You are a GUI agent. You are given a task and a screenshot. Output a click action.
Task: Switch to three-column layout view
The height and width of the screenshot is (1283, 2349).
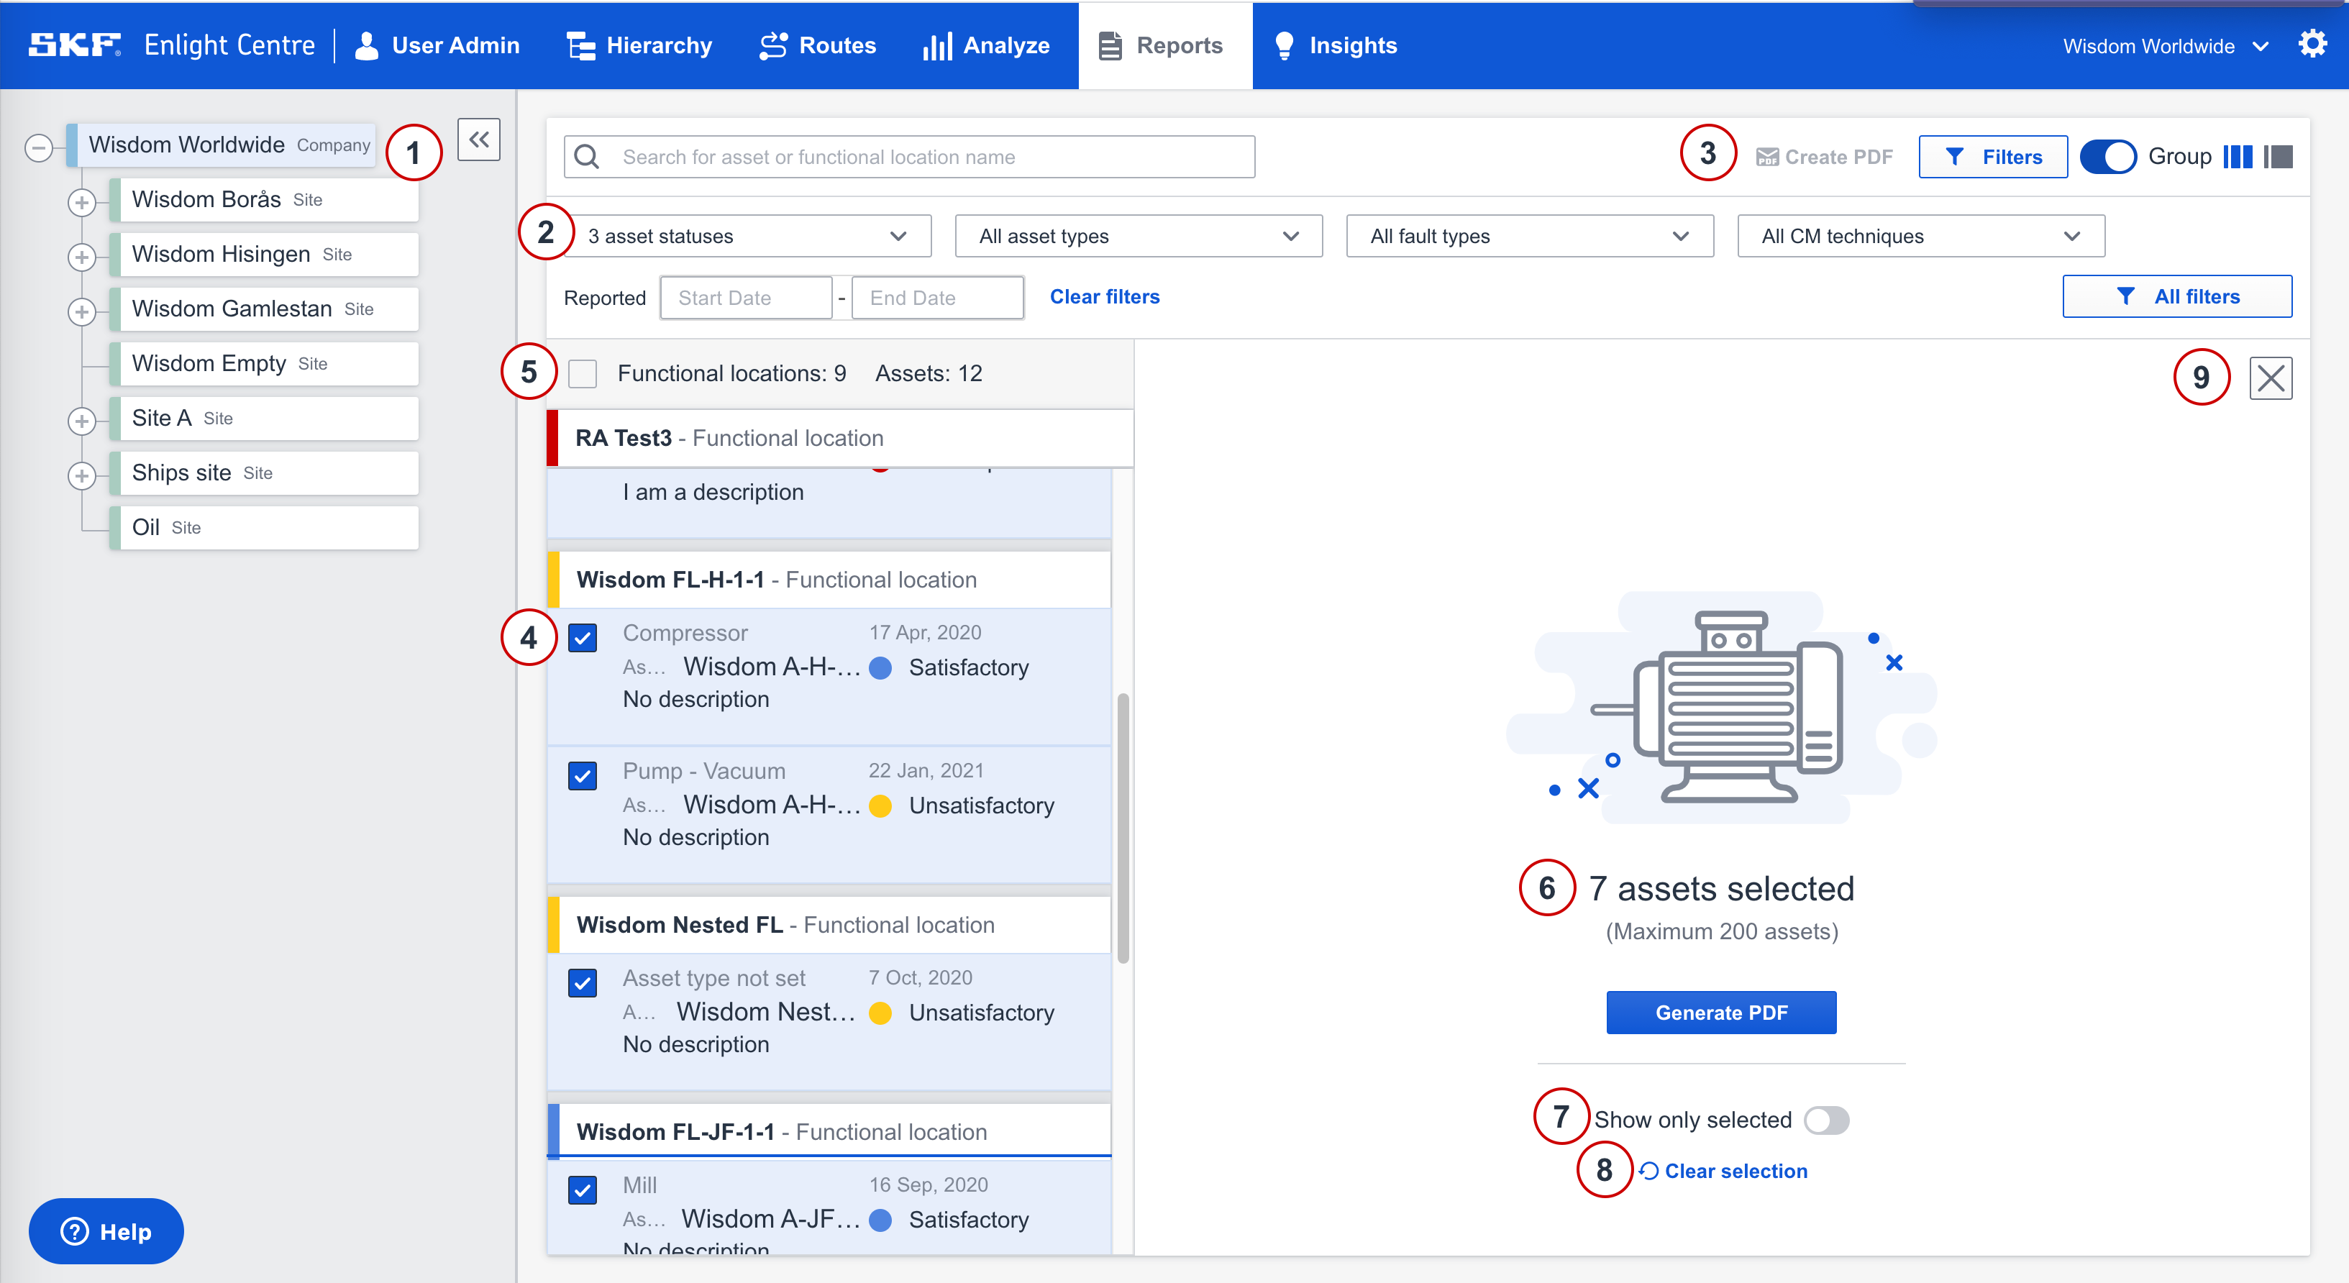coord(2238,157)
